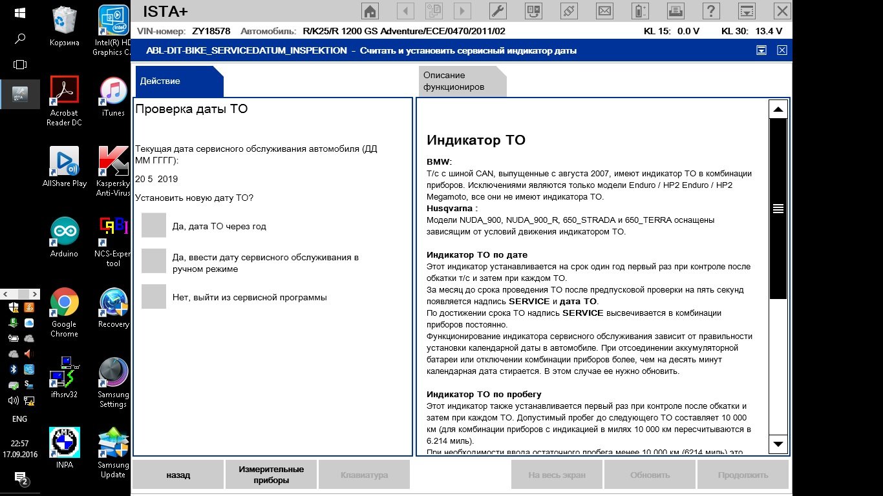
Task: Select option 'Да, дата ТО через год'
Action: pyautogui.click(x=154, y=225)
